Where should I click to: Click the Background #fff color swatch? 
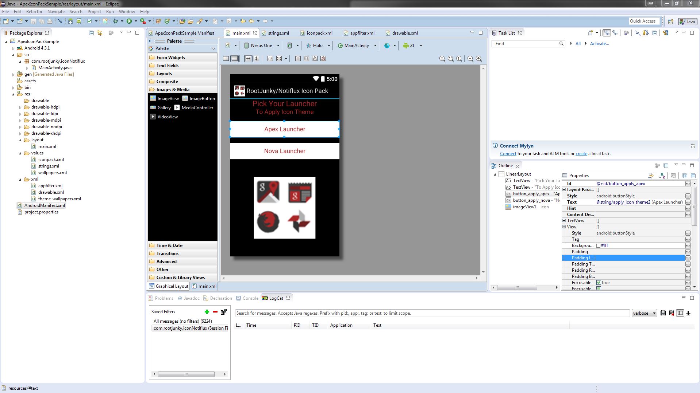pos(599,245)
